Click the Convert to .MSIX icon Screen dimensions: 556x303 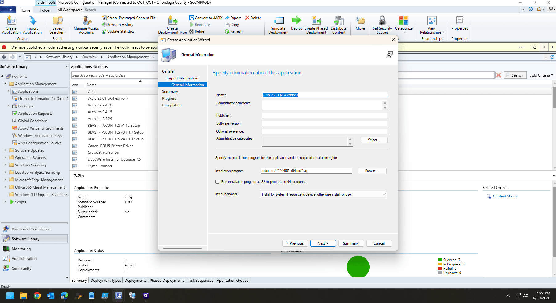pos(191,18)
